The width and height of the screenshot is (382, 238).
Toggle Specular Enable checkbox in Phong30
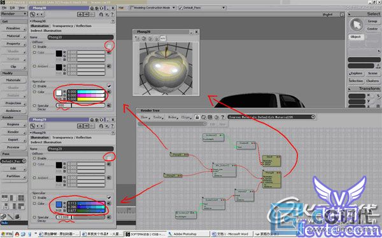[x=109, y=86]
